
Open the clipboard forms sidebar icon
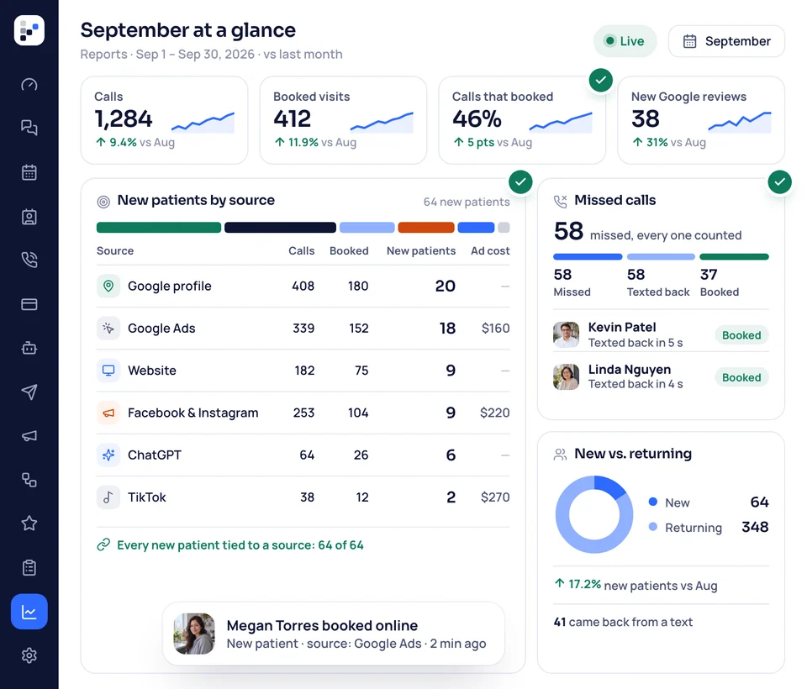(29, 567)
